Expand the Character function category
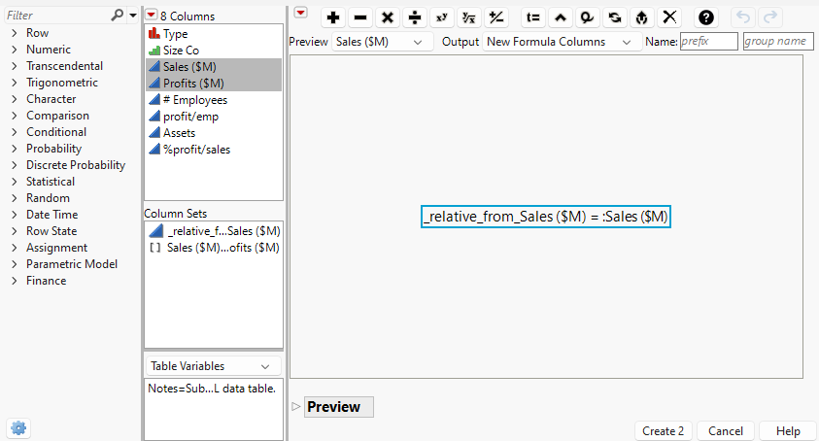This screenshot has height=441, width=819. coord(15,99)
